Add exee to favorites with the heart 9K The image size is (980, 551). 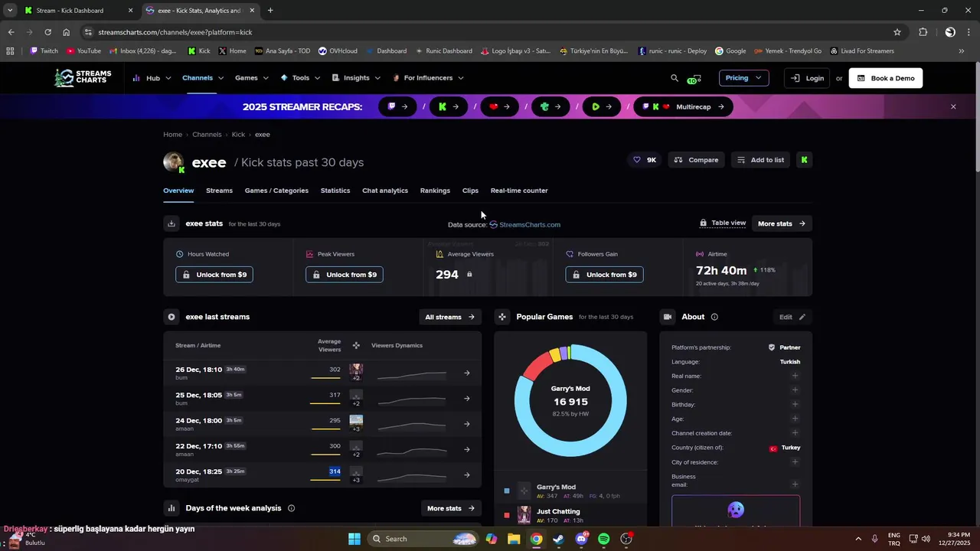645,160
